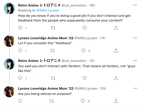Share the 'obtuse on purpose' tweet
Screen dimensions: 141x107
pos(116,101)
